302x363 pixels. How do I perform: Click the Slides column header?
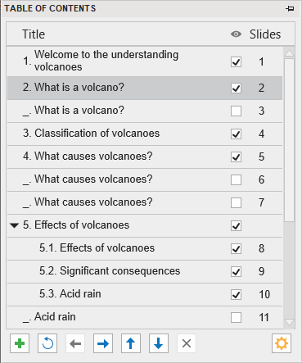[x=265, y=34]
